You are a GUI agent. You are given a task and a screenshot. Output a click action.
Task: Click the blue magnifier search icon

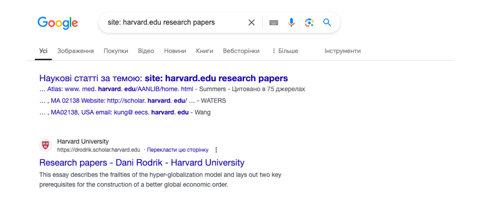(x=327, y=22)
